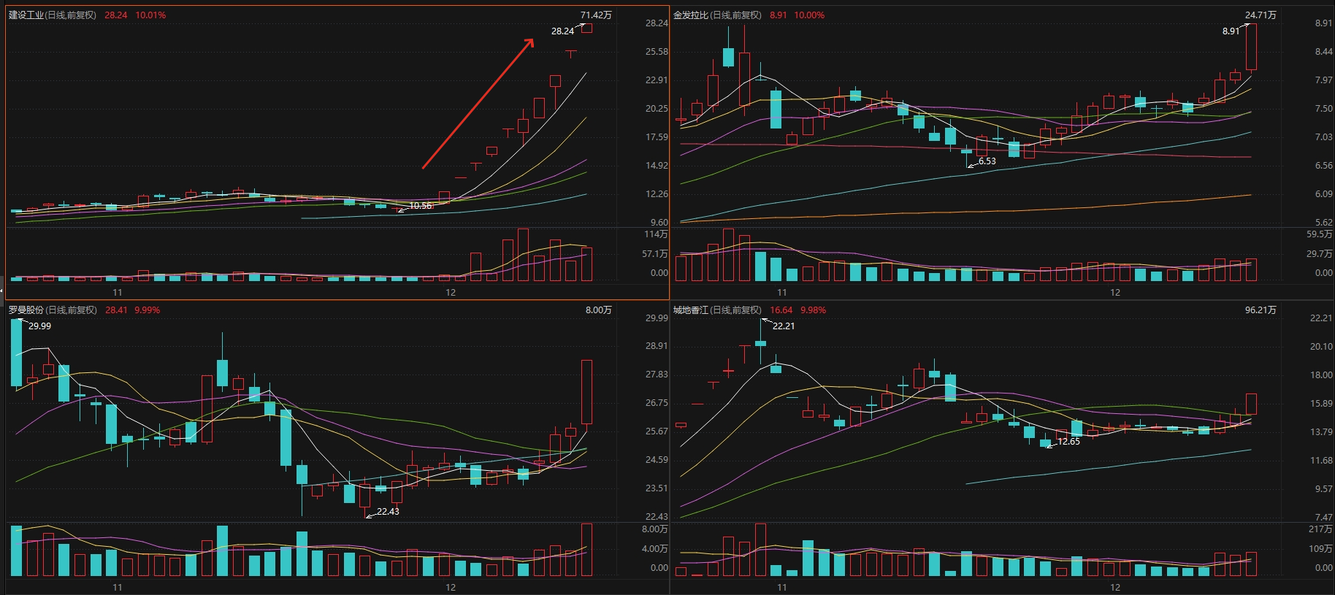Click the 8.44 price axis label

[x=1323, y=51]
